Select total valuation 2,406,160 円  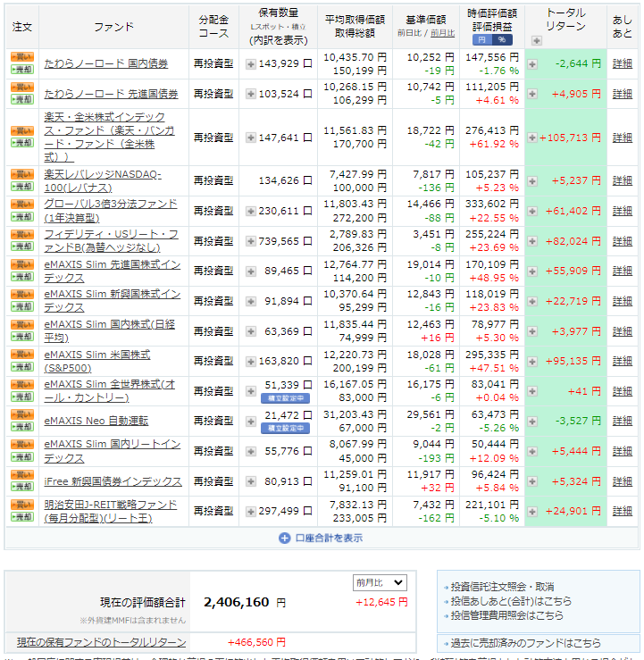pos(245,602)
